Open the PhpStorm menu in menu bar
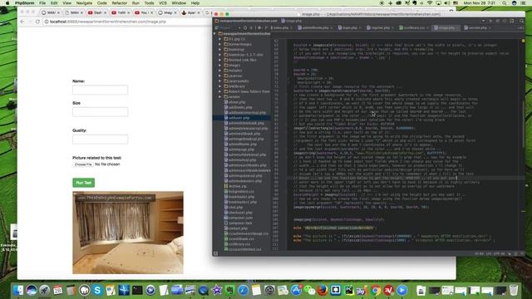The width and height of the screenshot is (532, 299). pos(24,3)
